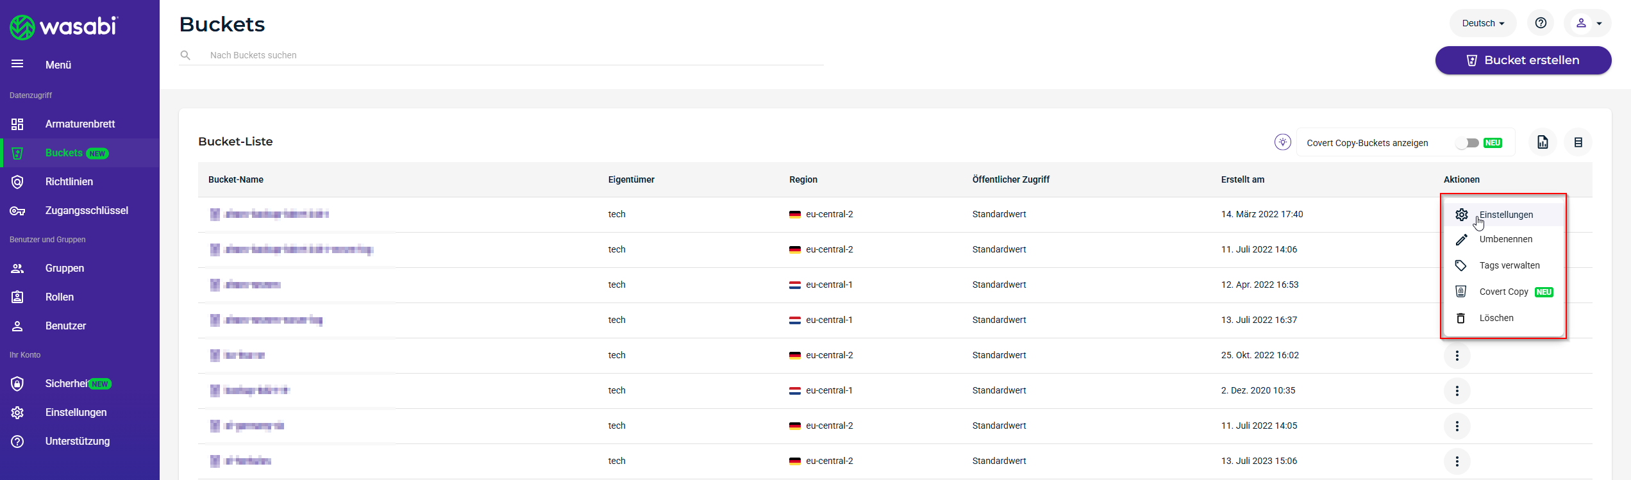Choose Löschen from the context menu
Screen dimensions: 1631x480
pyautogui.click(x=1496, y=319)
